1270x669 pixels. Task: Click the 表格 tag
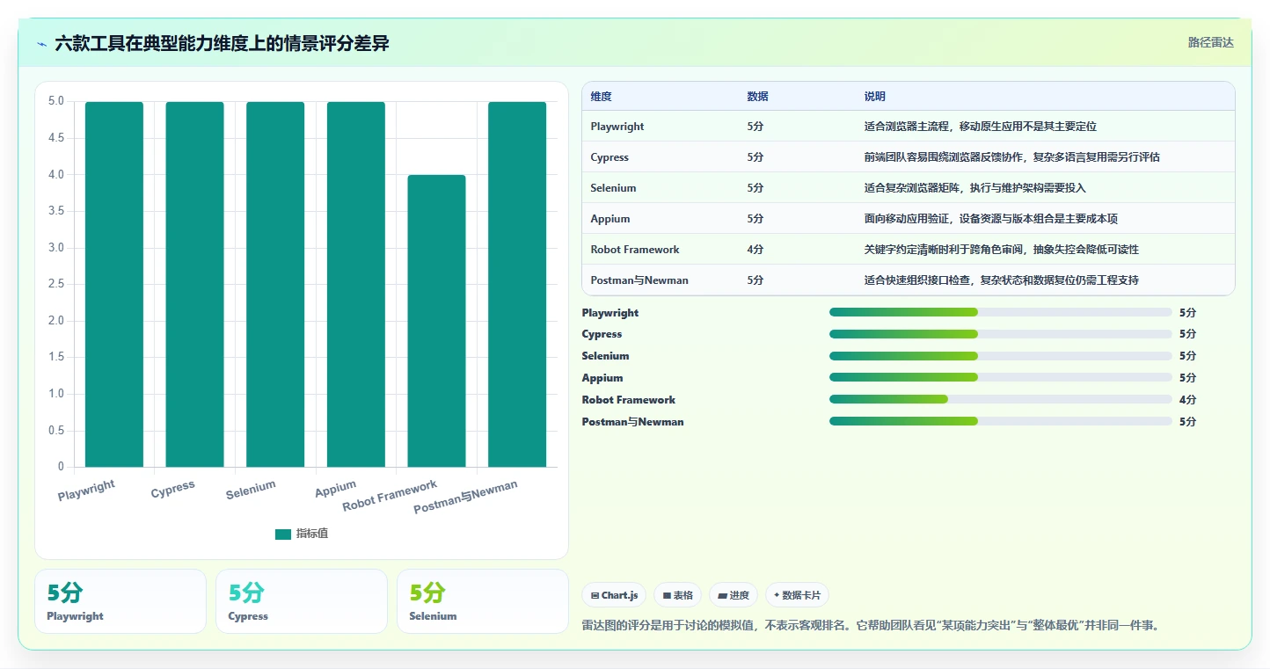(x=677, y=595)
